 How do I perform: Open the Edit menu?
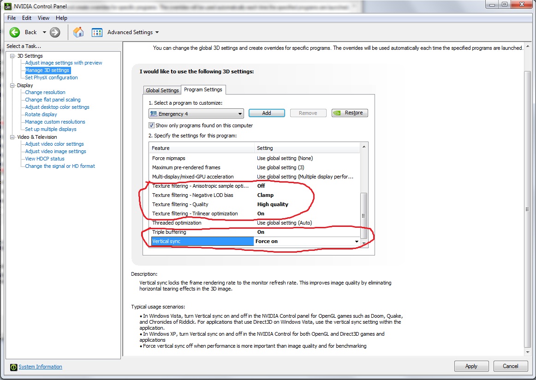27,18
